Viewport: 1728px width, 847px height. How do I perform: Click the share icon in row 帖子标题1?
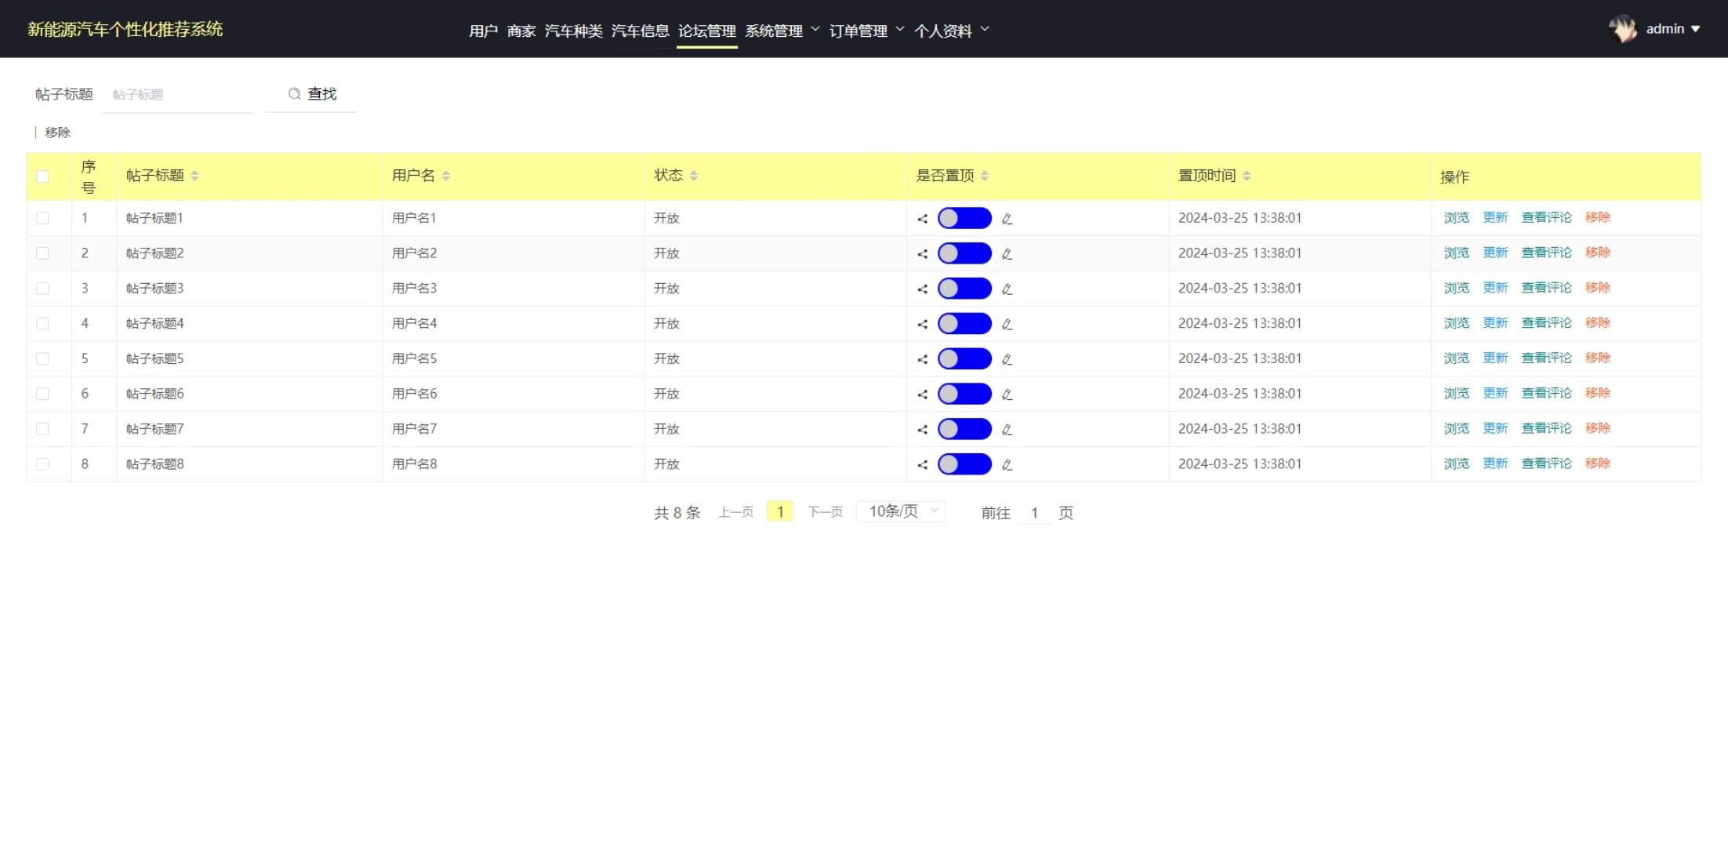click(x=923, y=219)
